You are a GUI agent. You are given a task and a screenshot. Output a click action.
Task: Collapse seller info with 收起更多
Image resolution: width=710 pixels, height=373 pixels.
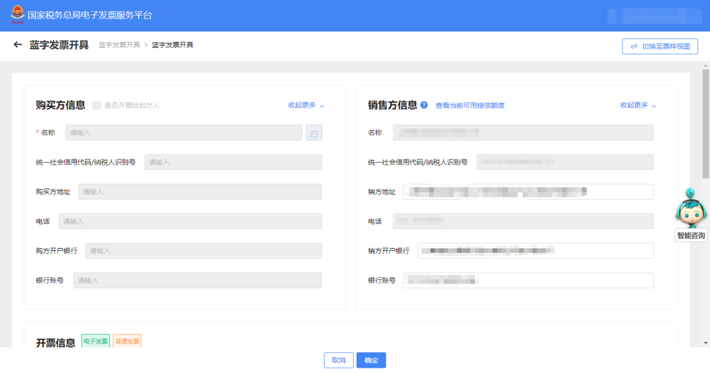coord(638,105)
